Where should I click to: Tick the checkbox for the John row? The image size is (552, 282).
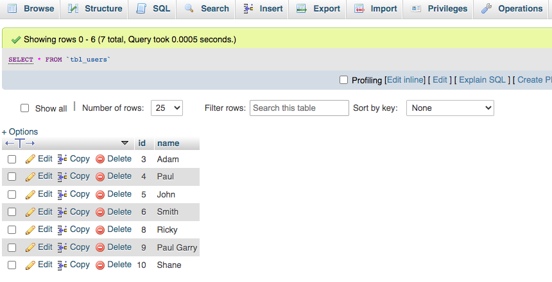coord(12,194)
